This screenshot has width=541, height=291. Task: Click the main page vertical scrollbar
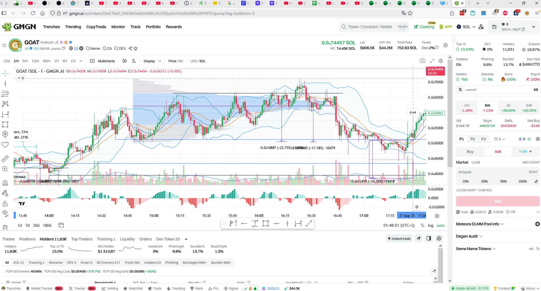click(x=450, y=114)
